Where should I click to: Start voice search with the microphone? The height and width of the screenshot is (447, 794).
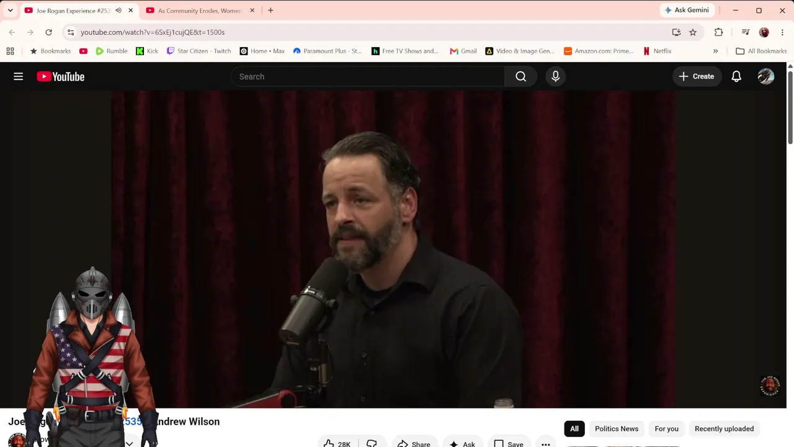point(556,76)
